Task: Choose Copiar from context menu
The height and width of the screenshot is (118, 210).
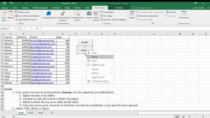Action: pos(100,57)
